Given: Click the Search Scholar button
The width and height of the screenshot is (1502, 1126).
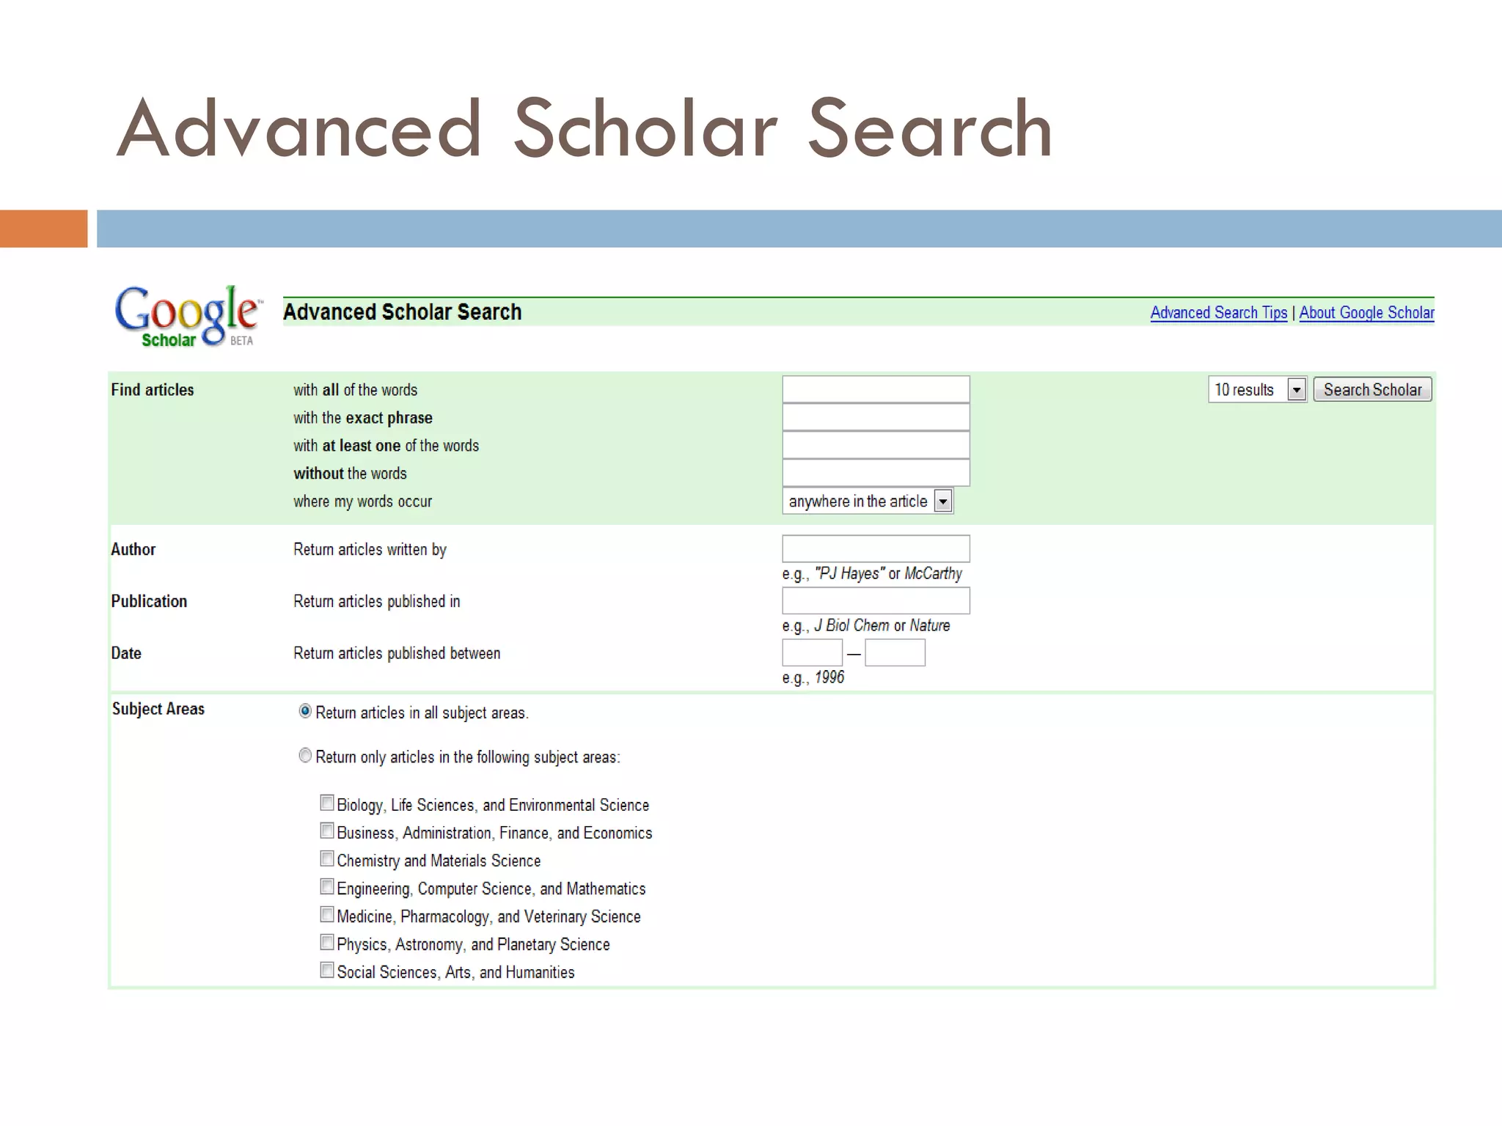Looking at the screenshot, I should pyautogui.click(x=1372, y=389).
